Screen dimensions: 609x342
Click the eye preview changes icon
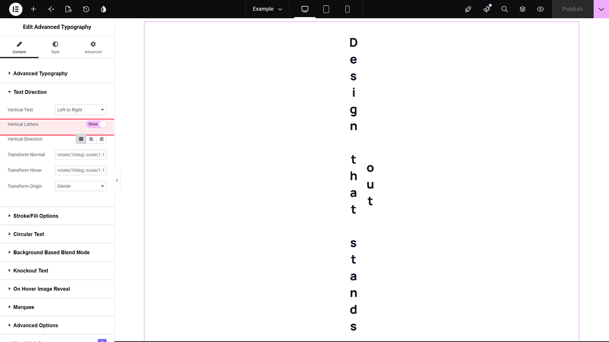coord(540,9)
